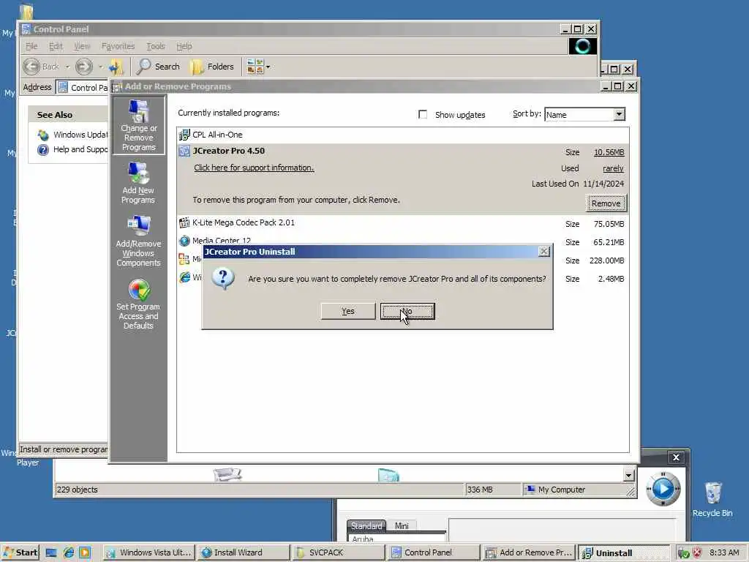Image resolution: width=749 pixels, height=562 pixels.
Task: Open the Forward history dropdown arrow
Action: tap(100, 67)
